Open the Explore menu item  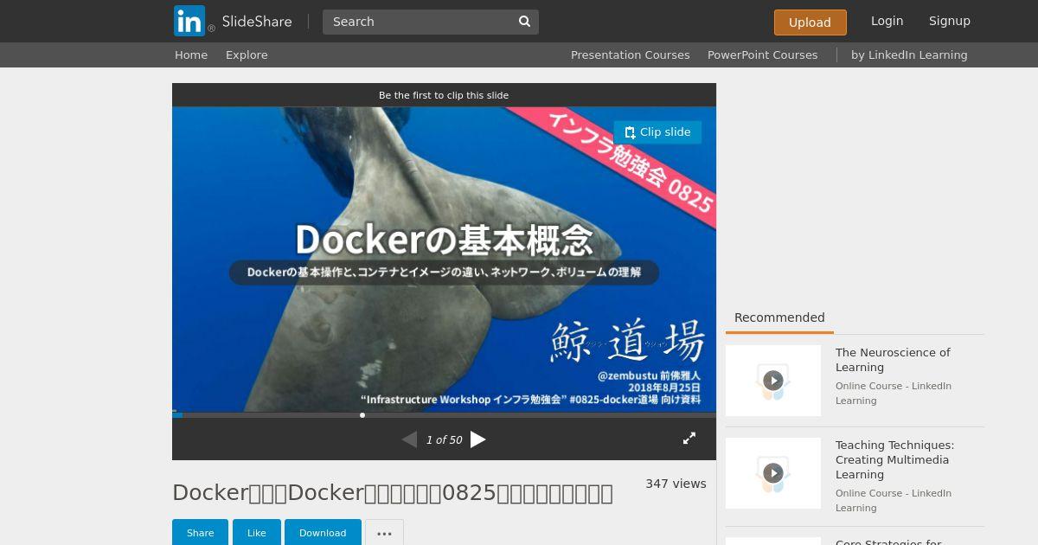click(247, 54)
